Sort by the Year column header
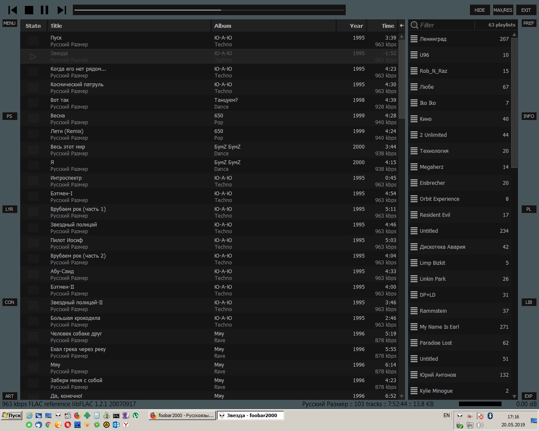The width and height of the screenshot is (539, 431). [x=352, y=26]
